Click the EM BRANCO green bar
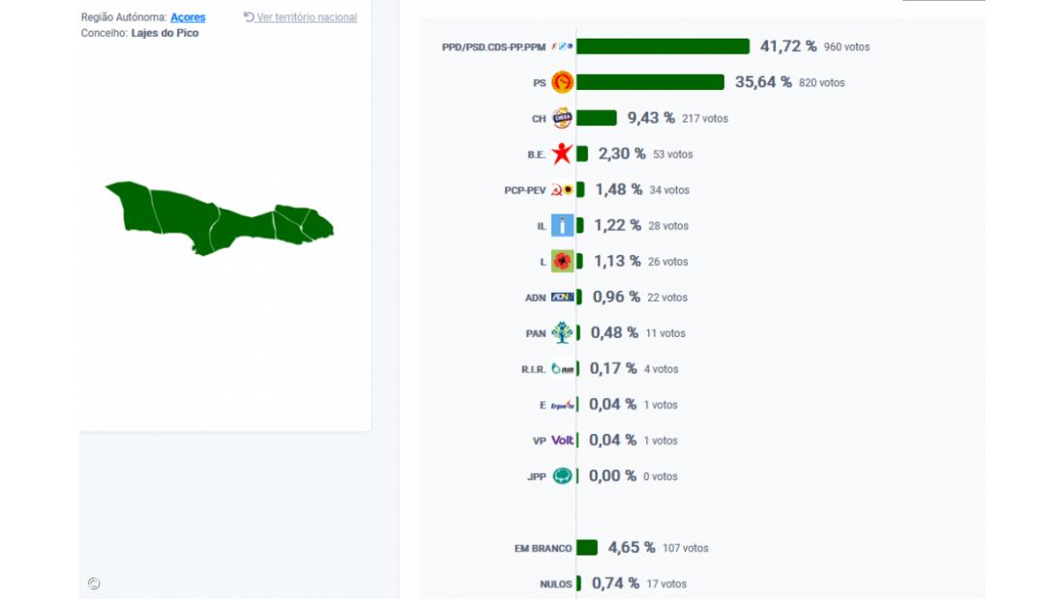This screenshot has width=1064, height=599. (587, 548)
